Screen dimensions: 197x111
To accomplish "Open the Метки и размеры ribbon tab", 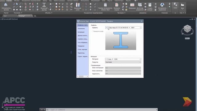I will pyautogui.click(x=59, y=1).
